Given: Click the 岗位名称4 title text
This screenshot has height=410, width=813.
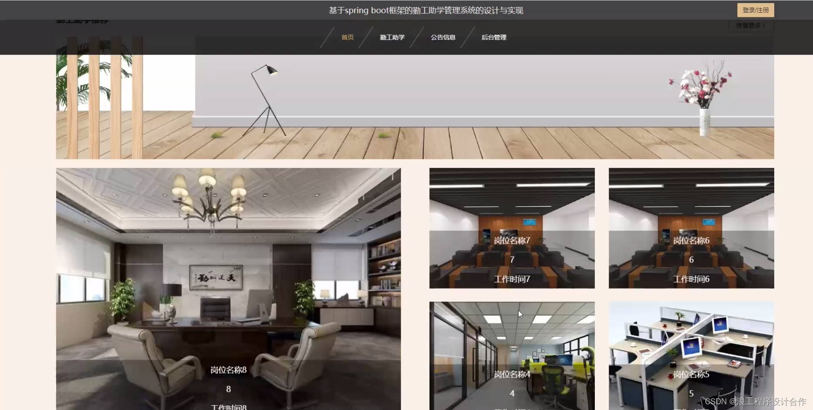Looking at the screenshot, I should coord(512,374).
